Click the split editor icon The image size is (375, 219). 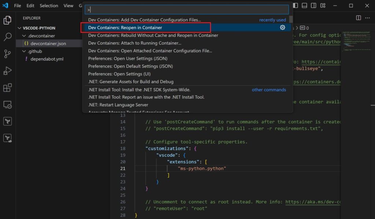click(358, 18)
